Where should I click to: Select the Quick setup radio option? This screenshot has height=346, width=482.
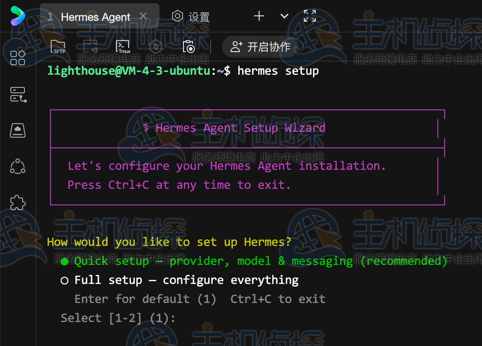64,261
